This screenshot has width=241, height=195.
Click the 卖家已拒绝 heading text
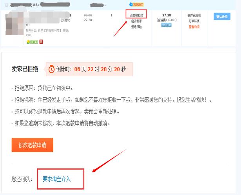tap(25, 69)
